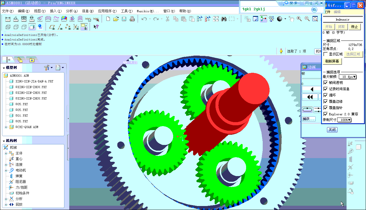Image resolution: width=366 pixels, height=210 pixels.
Task: Uncheck the 帧间透明 checkbox
Action: 325,82
